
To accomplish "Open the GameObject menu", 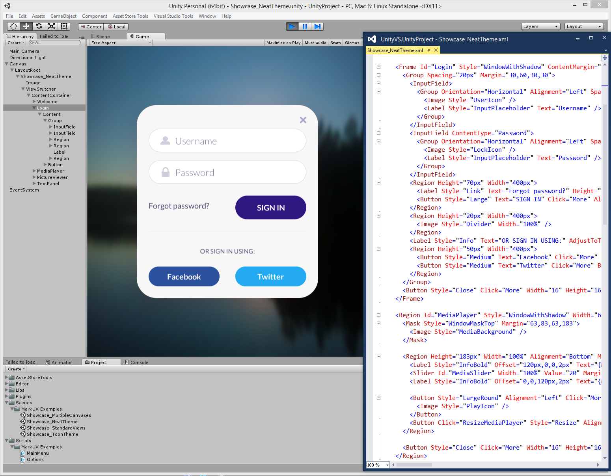I will point(63,16).
